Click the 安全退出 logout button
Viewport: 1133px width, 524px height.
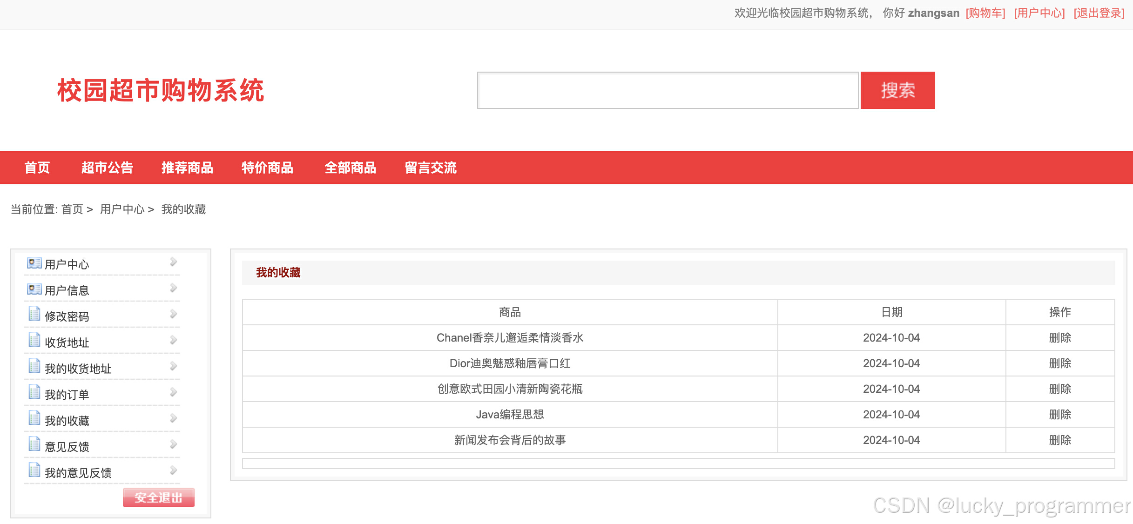[158, 497]
